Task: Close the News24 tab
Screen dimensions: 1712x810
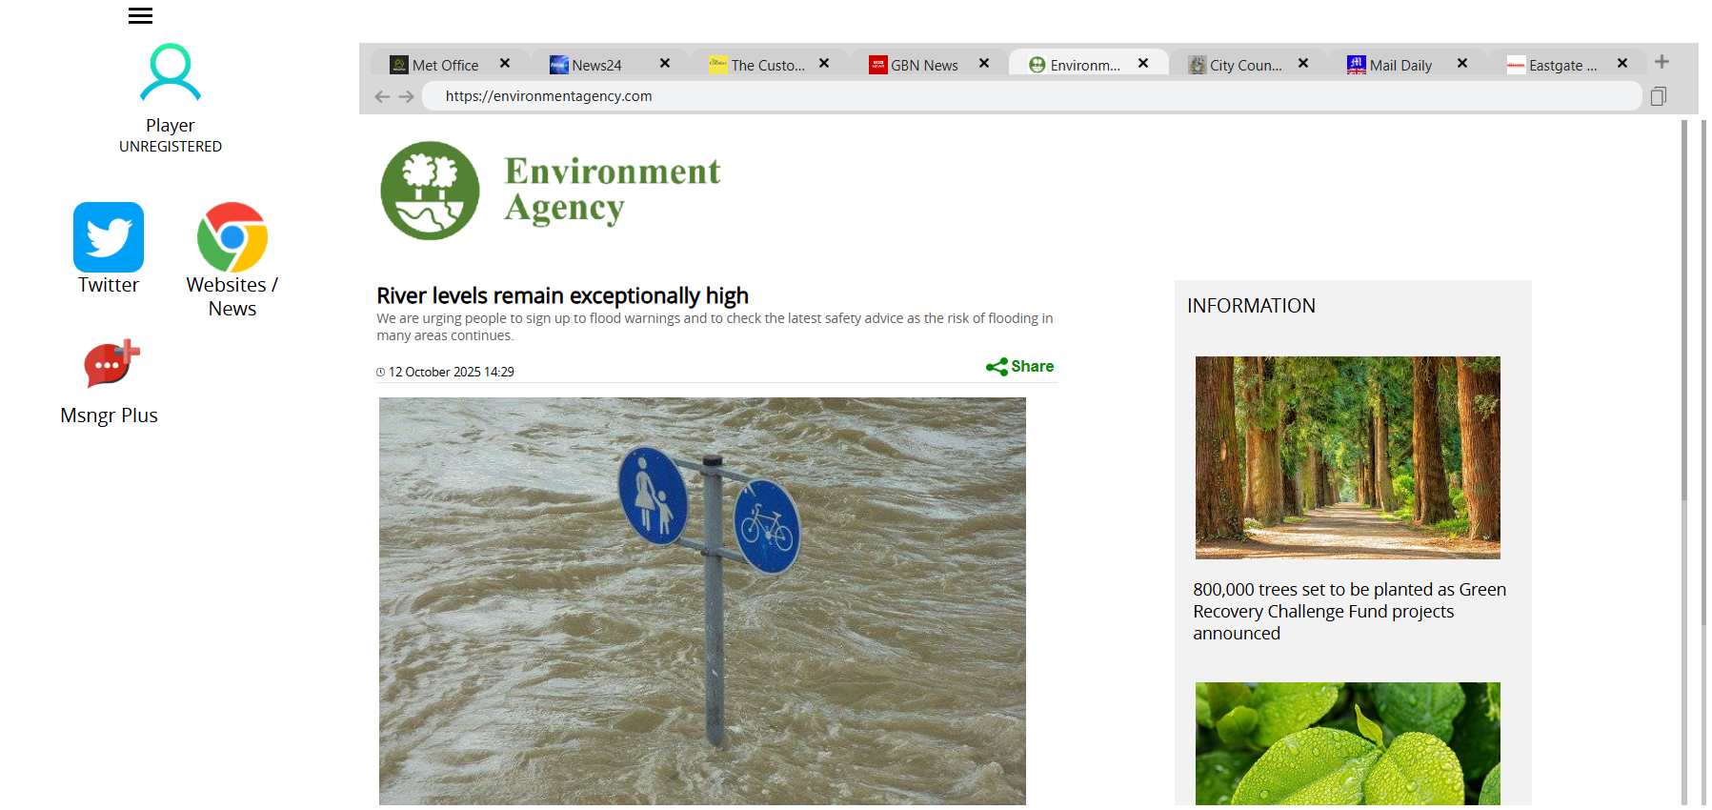Action: click(665, 63)
